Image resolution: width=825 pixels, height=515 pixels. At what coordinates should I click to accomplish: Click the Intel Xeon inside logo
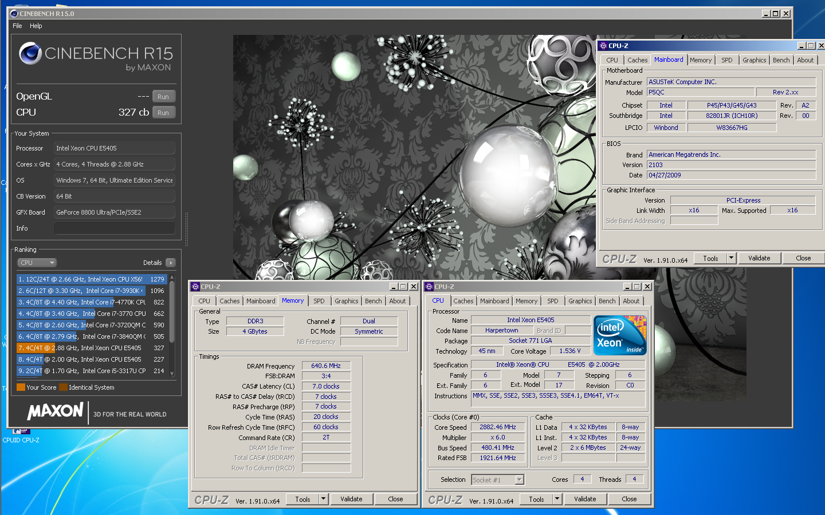tap(620, 335)
